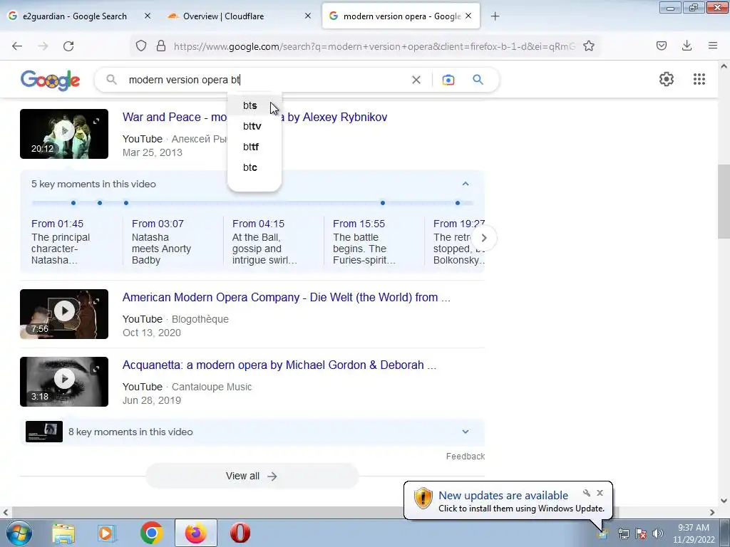Play the War and Peace video thumbnail

[64, 134]
